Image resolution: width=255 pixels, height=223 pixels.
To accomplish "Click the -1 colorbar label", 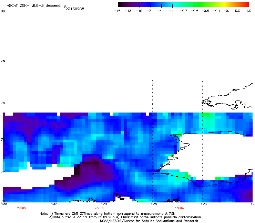I will 171,11.
